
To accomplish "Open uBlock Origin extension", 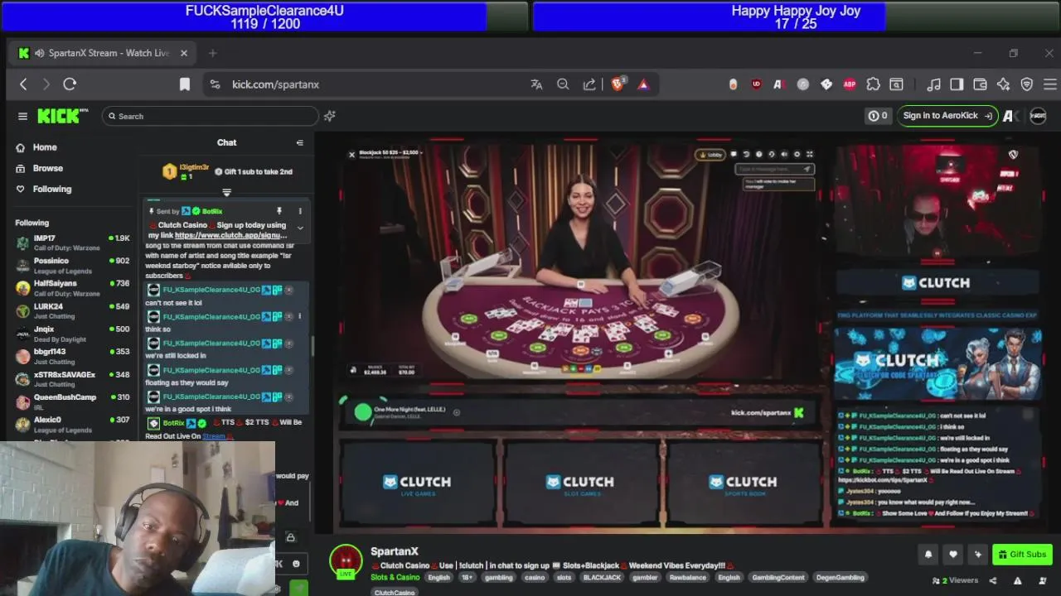I will pyautogui.click(x=756, y=84).
